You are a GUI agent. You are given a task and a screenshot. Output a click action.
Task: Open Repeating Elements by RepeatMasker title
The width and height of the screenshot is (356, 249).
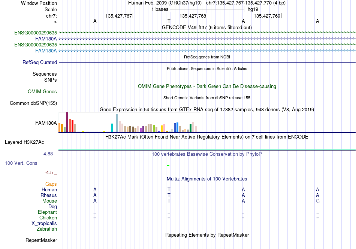tap(207, 235)
